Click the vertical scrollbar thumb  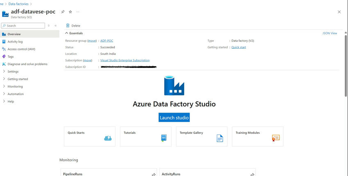[x=346, y=65]
